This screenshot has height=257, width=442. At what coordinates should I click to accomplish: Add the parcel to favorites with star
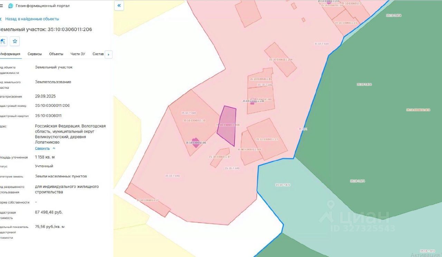pyautogui.click(x=15, y=41)
